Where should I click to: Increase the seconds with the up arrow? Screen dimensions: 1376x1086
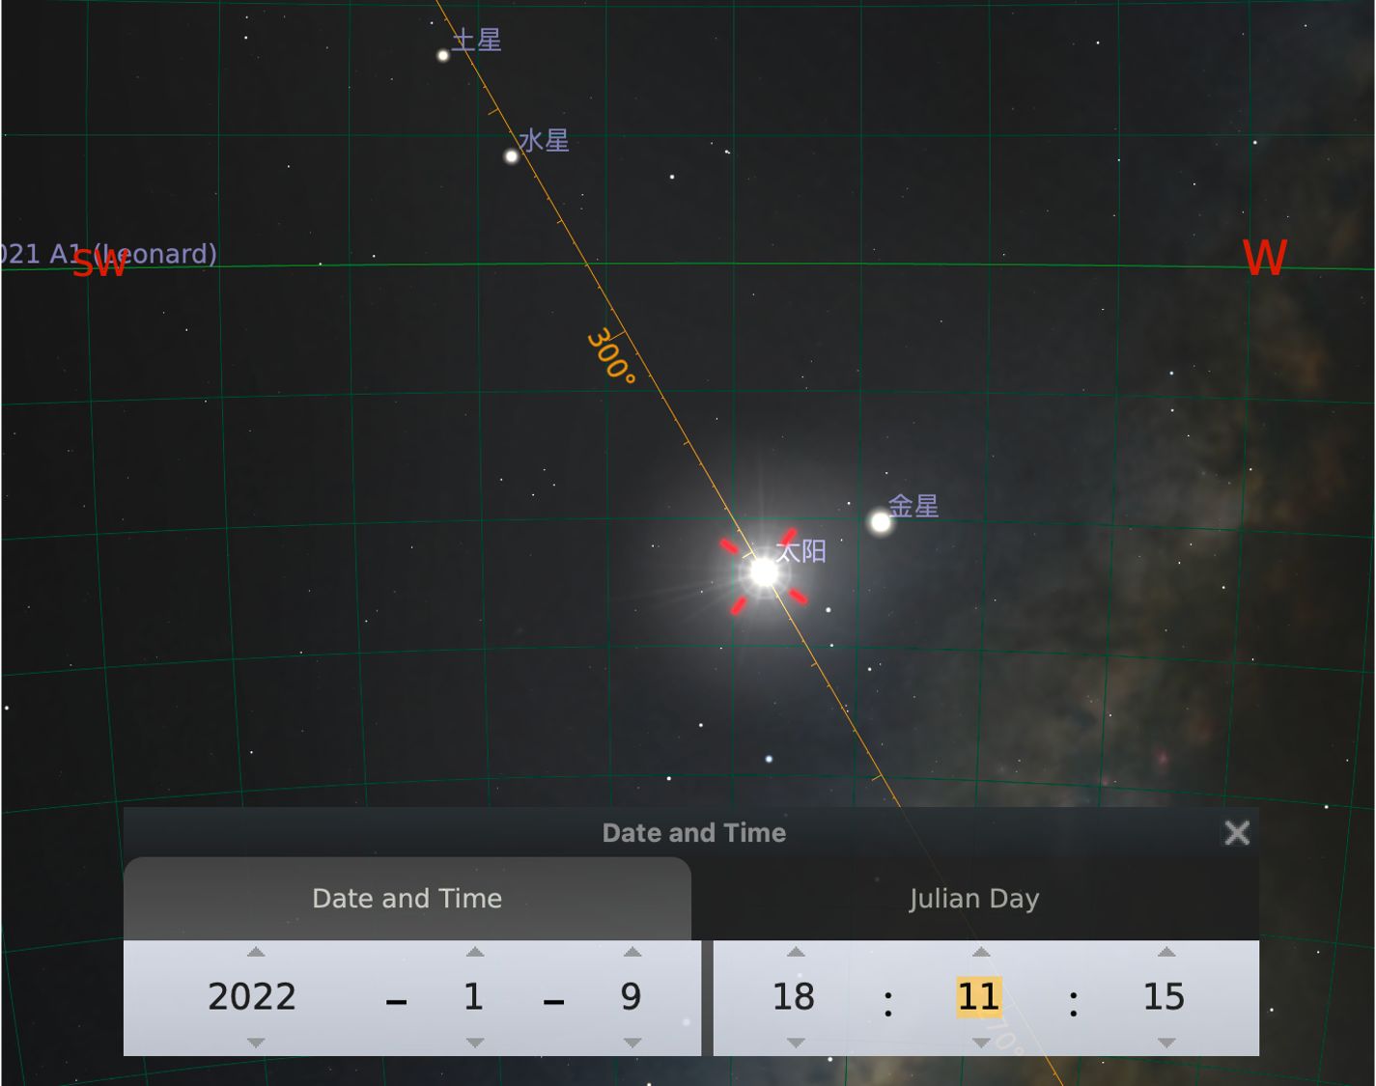pos(1166,952)
